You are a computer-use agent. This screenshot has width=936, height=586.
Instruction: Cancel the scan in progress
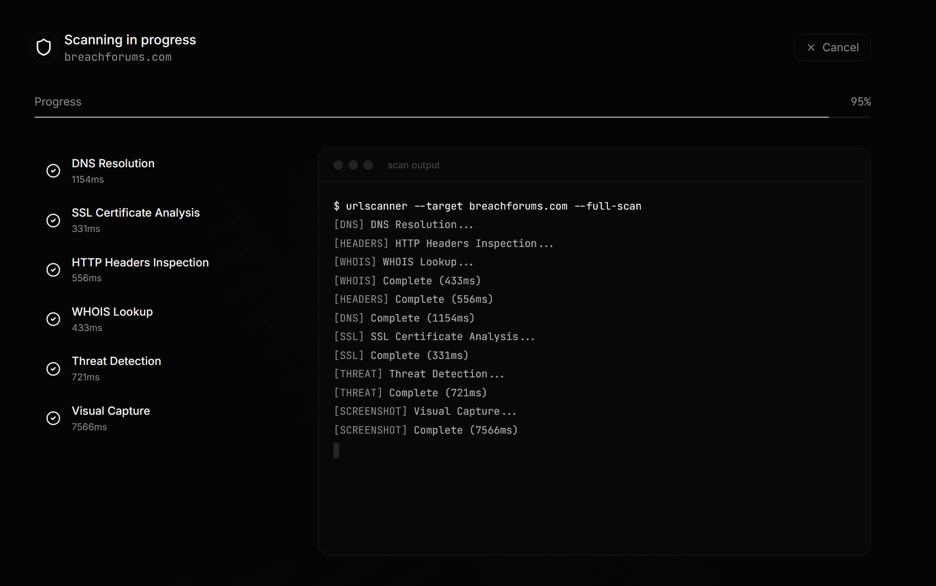(832, 47)
